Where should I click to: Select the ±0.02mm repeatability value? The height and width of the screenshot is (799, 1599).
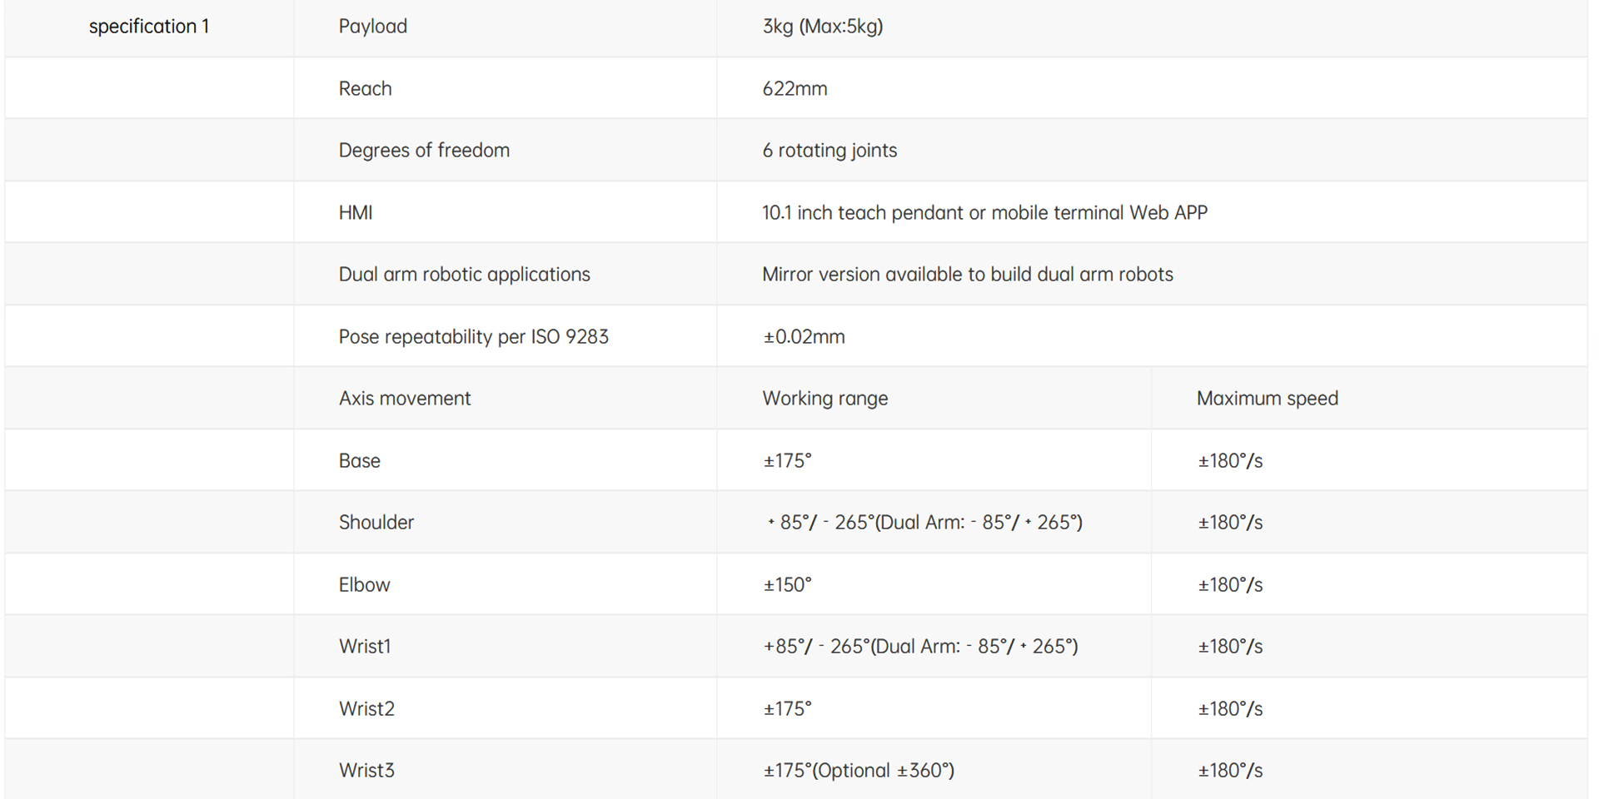click(804, 337)
